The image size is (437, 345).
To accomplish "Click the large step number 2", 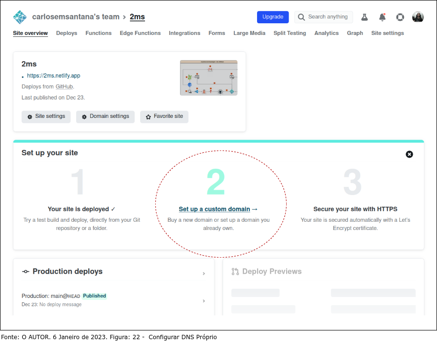I will pos(216,182).
